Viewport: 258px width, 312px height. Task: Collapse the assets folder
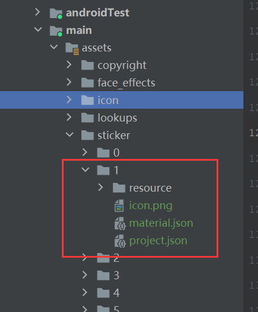coord(54,47)
